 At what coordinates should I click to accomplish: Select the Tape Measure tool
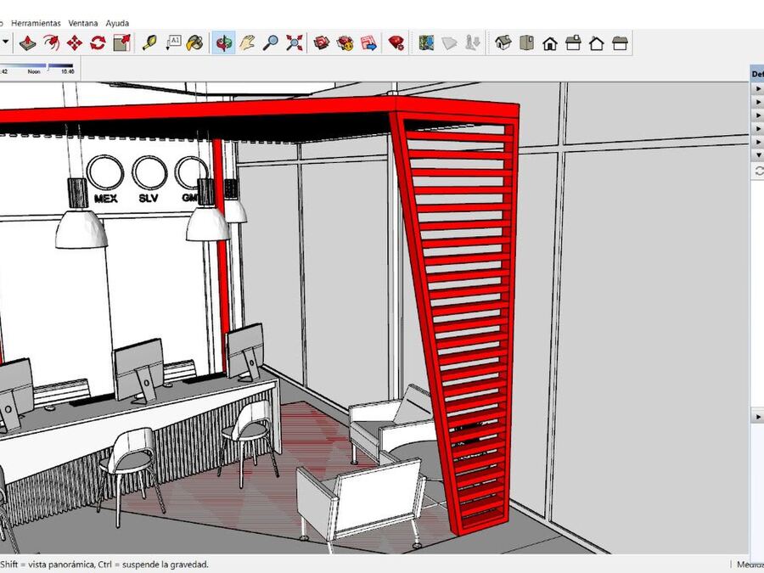[149, 43]
